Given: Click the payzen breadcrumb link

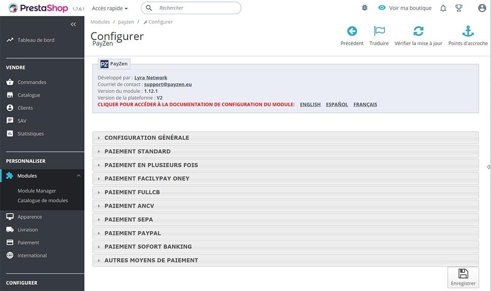Looking at the screenshot, I should click(126, 22).
